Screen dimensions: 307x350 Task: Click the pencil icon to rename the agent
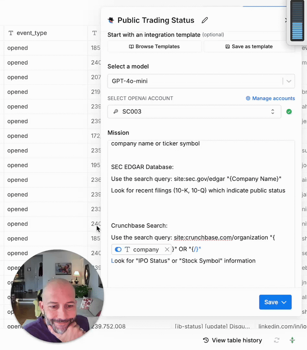tap(205, 20)
